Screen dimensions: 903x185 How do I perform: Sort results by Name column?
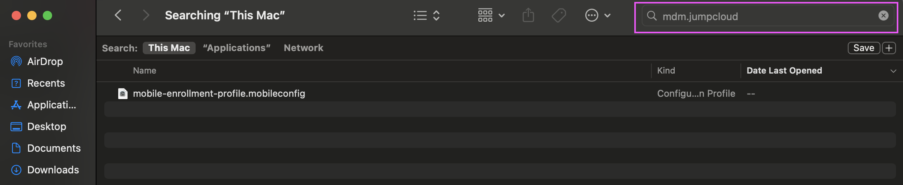145,70
